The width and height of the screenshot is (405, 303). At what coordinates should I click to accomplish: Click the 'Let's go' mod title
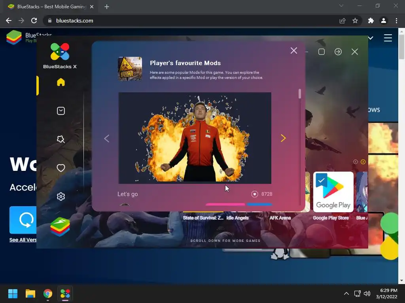(128, 194)
